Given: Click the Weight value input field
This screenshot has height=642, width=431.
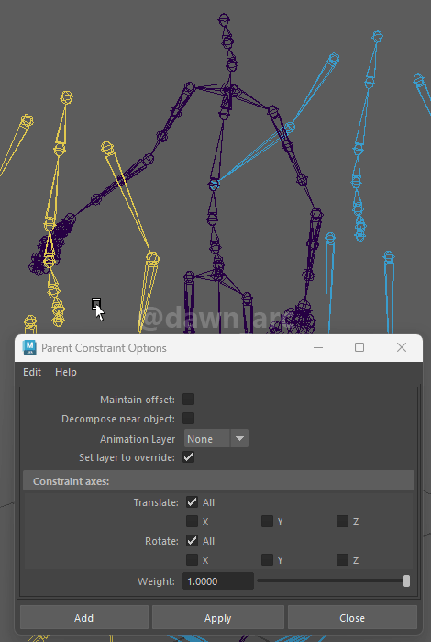Looking at the screenshot, I should 218,581.
